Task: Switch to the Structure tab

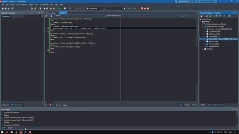Action: coord(6,105)
